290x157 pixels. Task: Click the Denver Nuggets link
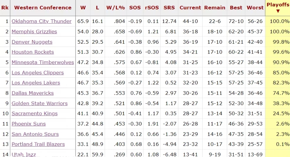[x=32, y=42]
